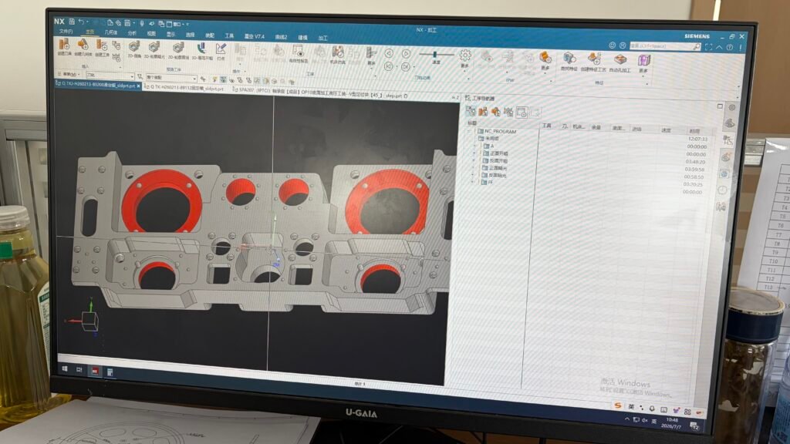Open the File (文件) menu

[66, 31]
